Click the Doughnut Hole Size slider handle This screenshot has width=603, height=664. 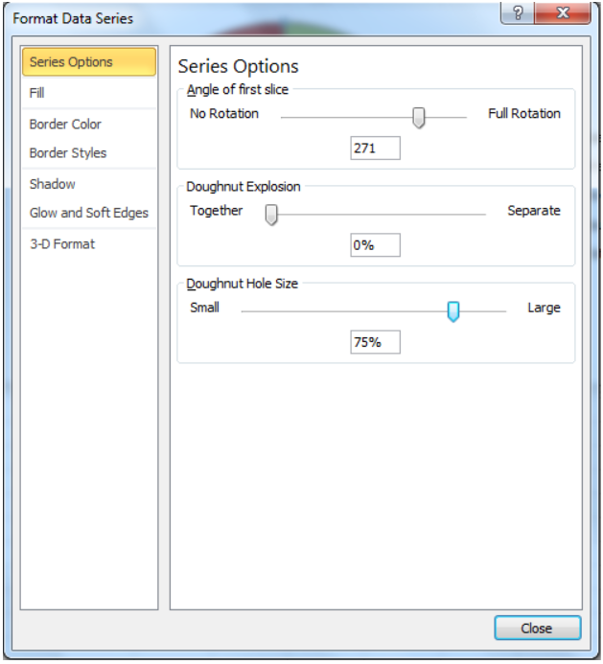(453, 311)
